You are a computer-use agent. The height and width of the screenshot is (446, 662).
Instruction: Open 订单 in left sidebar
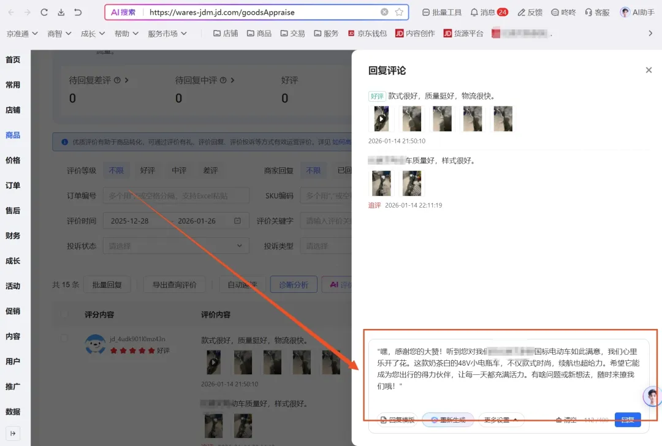click(x=13, y=185)
